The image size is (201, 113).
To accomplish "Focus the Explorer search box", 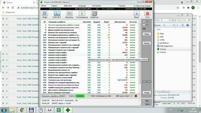I will coord(183,20).
